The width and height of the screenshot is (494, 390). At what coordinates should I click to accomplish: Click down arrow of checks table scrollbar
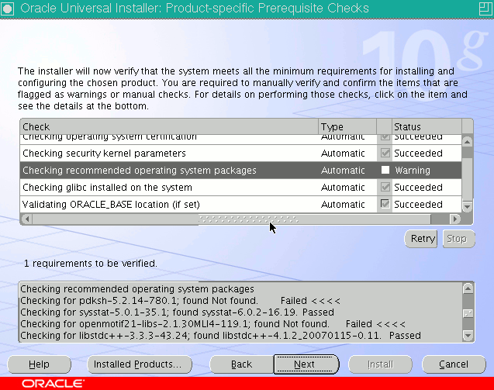467,207
